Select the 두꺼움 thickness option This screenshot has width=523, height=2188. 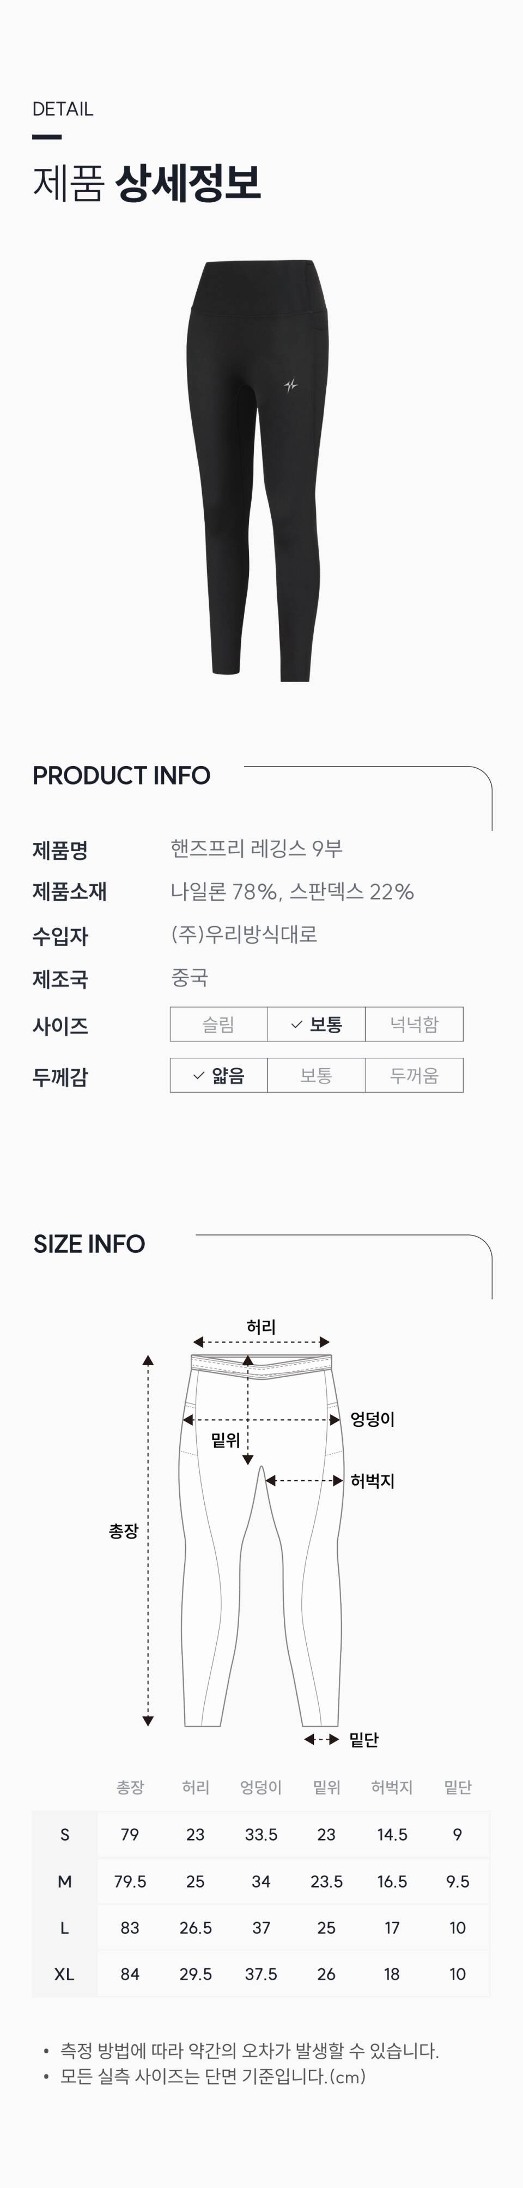point(415,1075)
